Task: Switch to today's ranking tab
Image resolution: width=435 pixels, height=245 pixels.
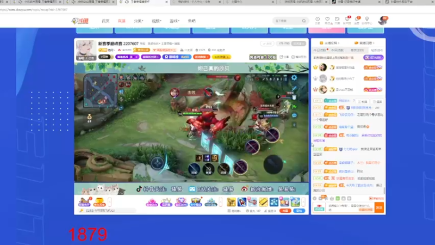Action: point(320,50)
